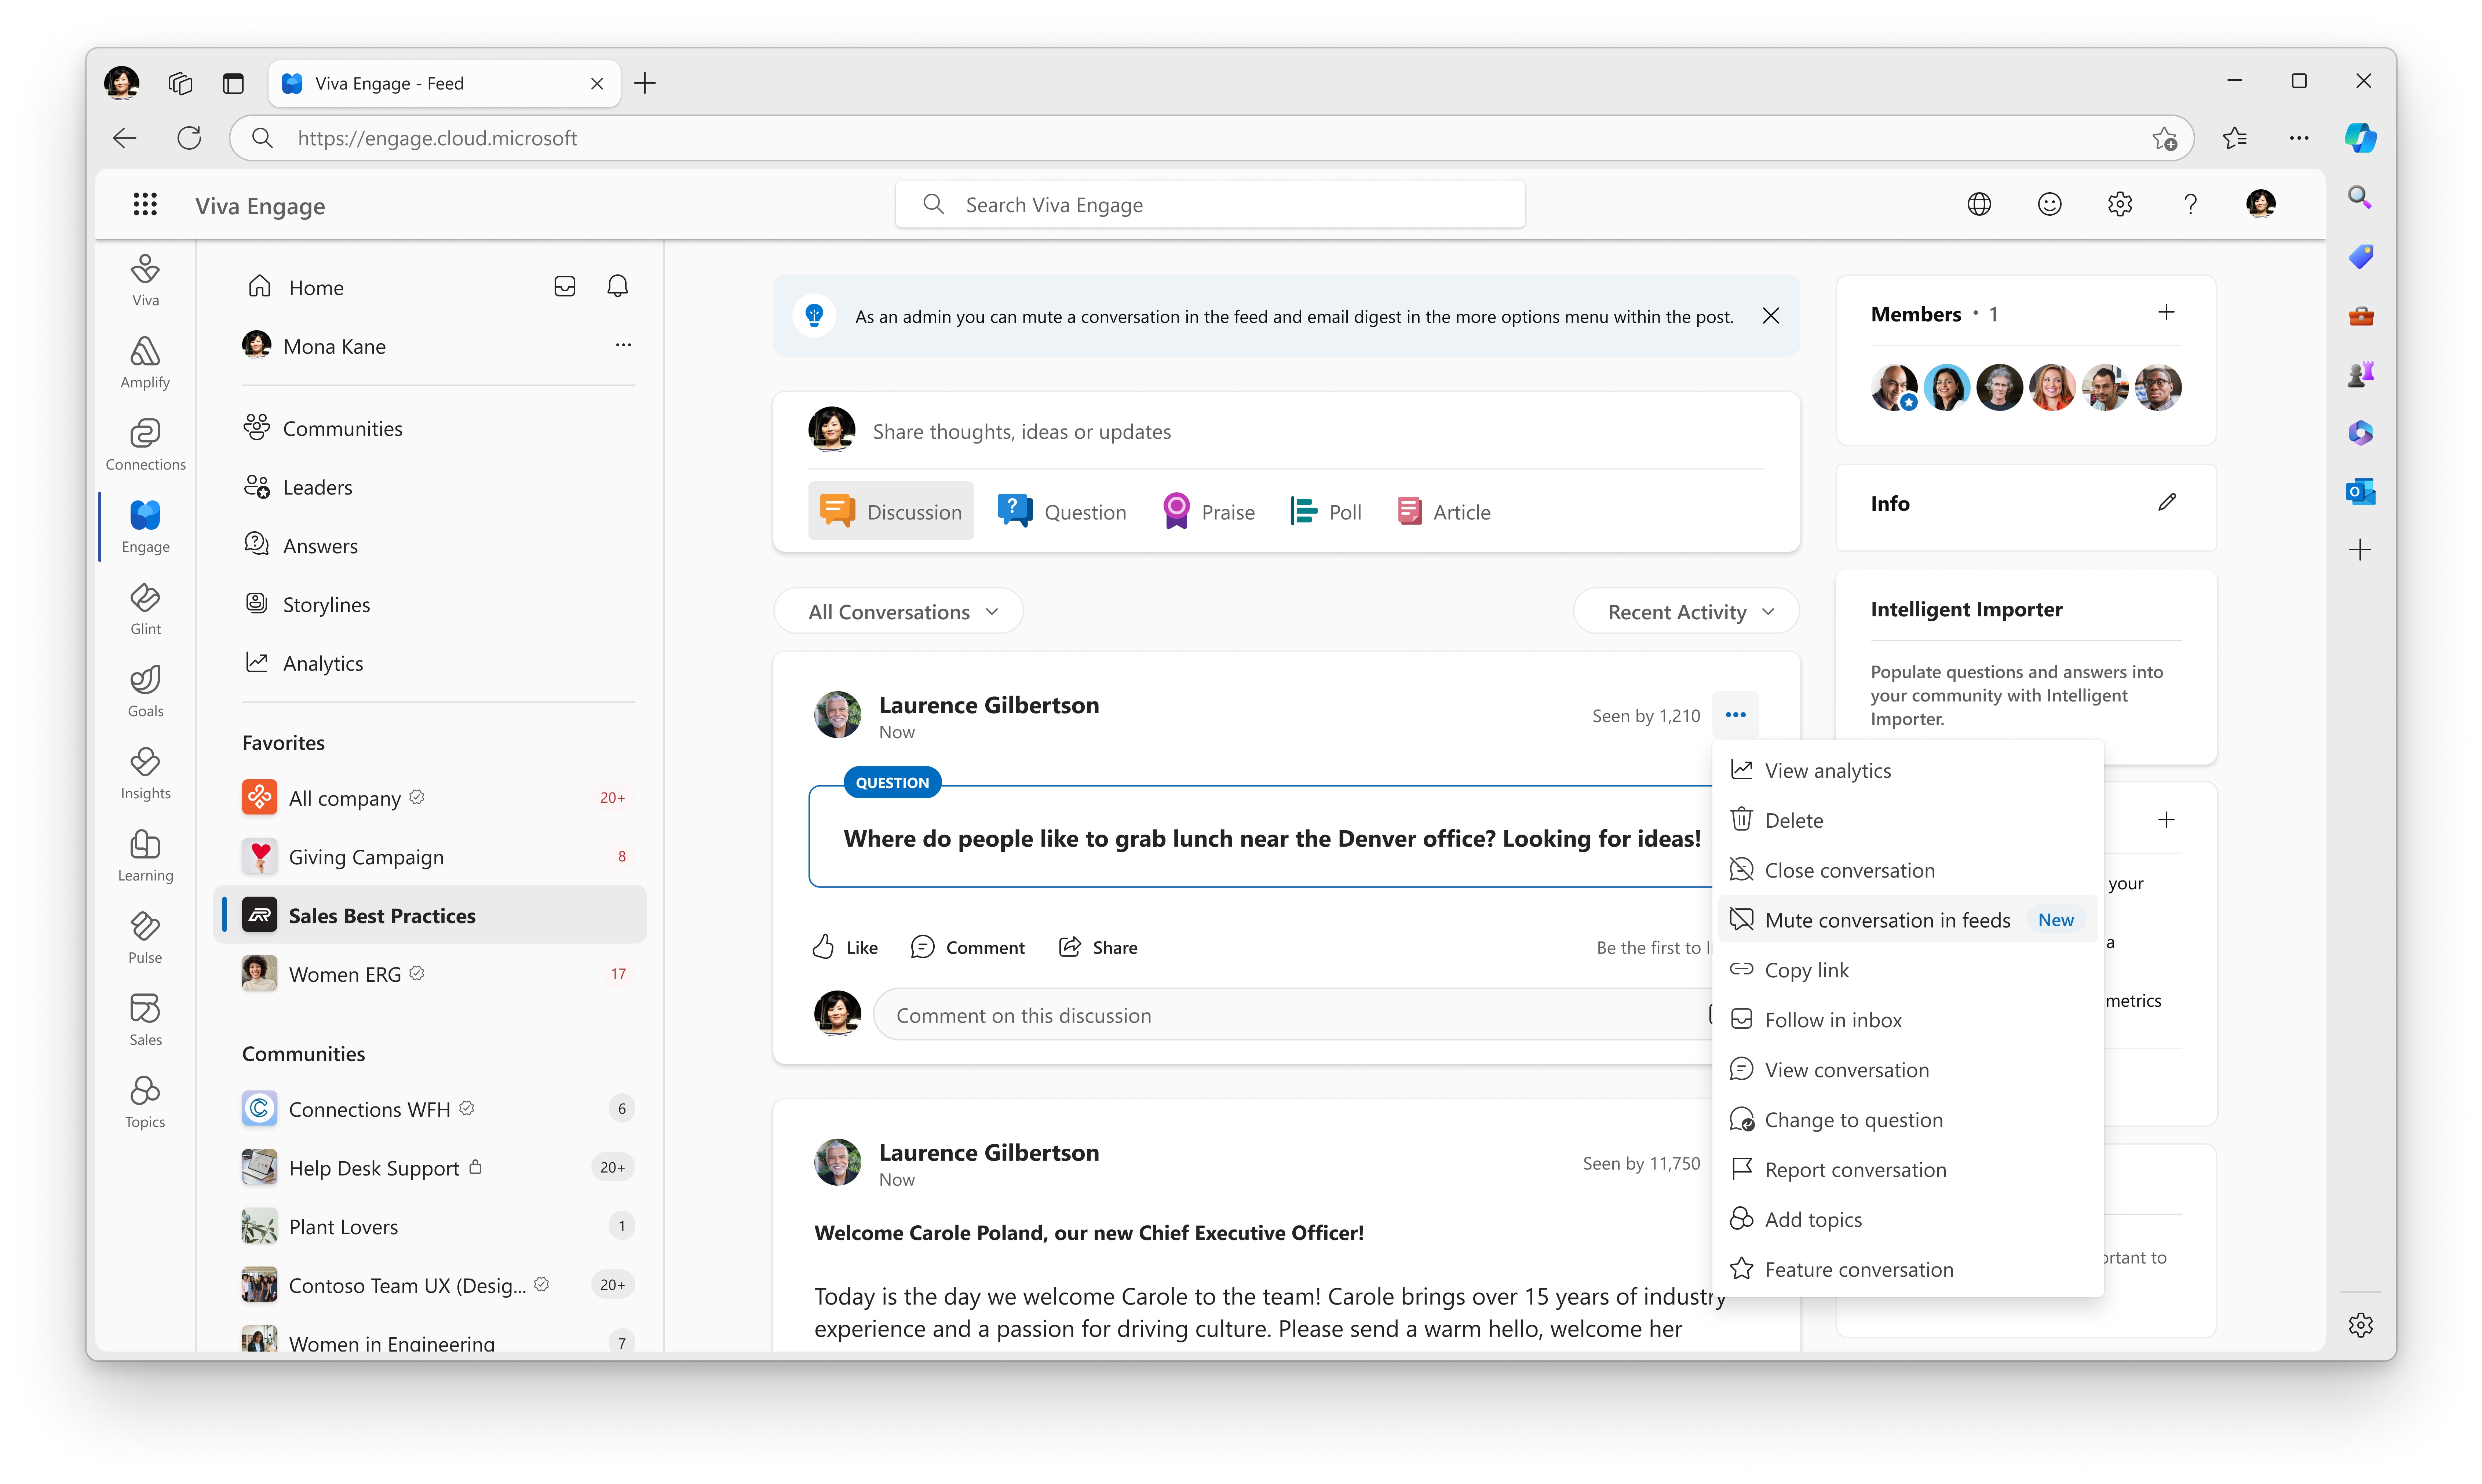Click the Question post type button
2482x1484 pixels.
1062,511
